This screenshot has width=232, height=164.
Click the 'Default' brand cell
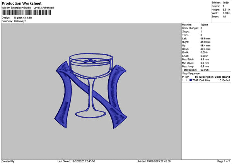[226, 80]
